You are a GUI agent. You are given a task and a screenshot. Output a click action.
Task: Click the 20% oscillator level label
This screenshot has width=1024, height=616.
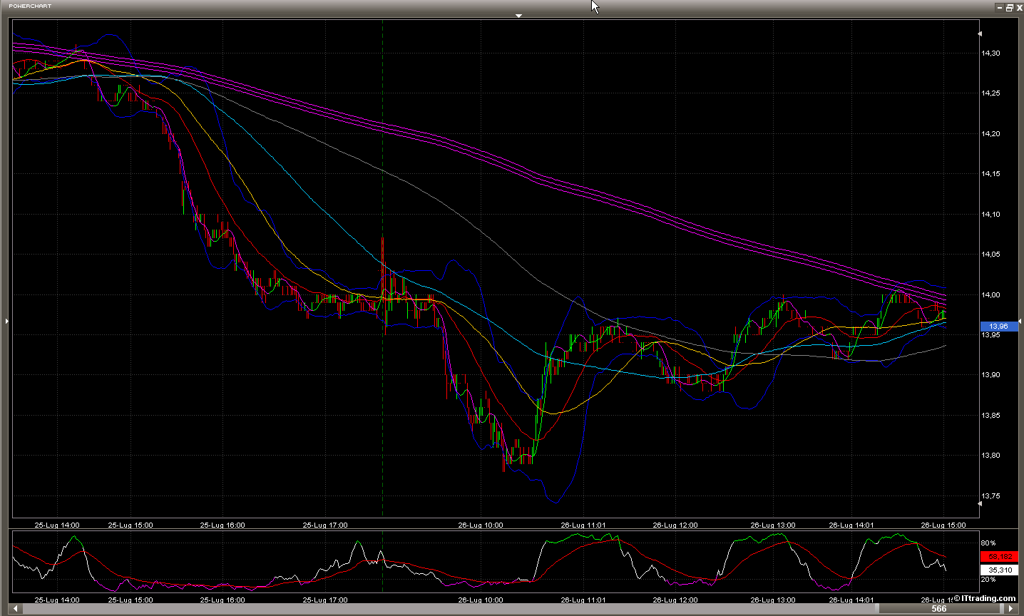pos(988,580)
